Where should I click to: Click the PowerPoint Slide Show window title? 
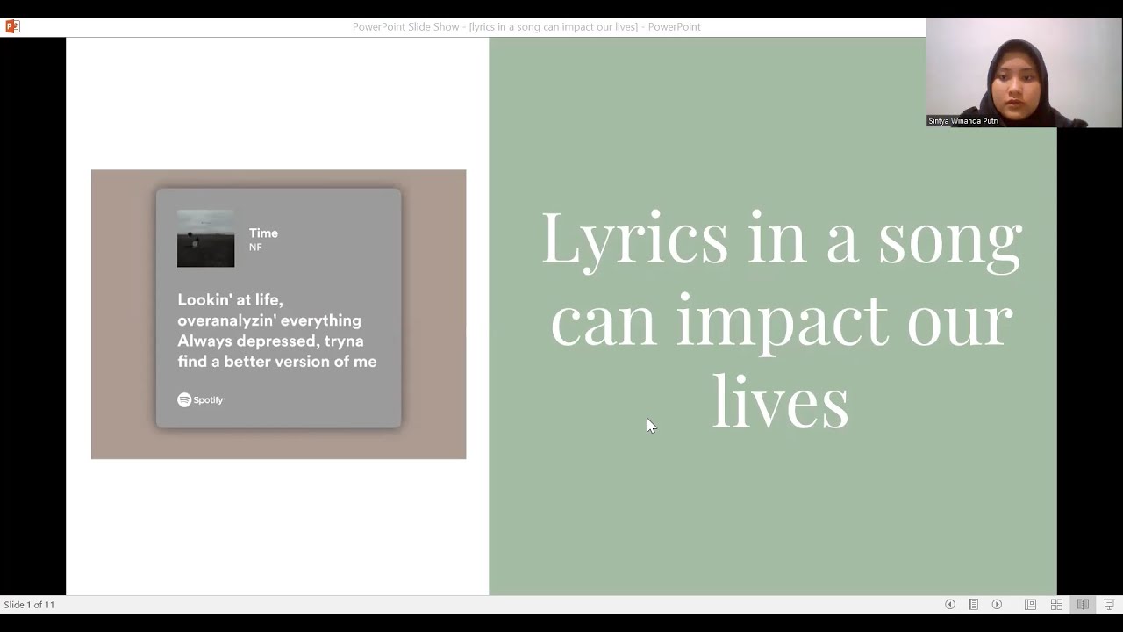point(526,27)
